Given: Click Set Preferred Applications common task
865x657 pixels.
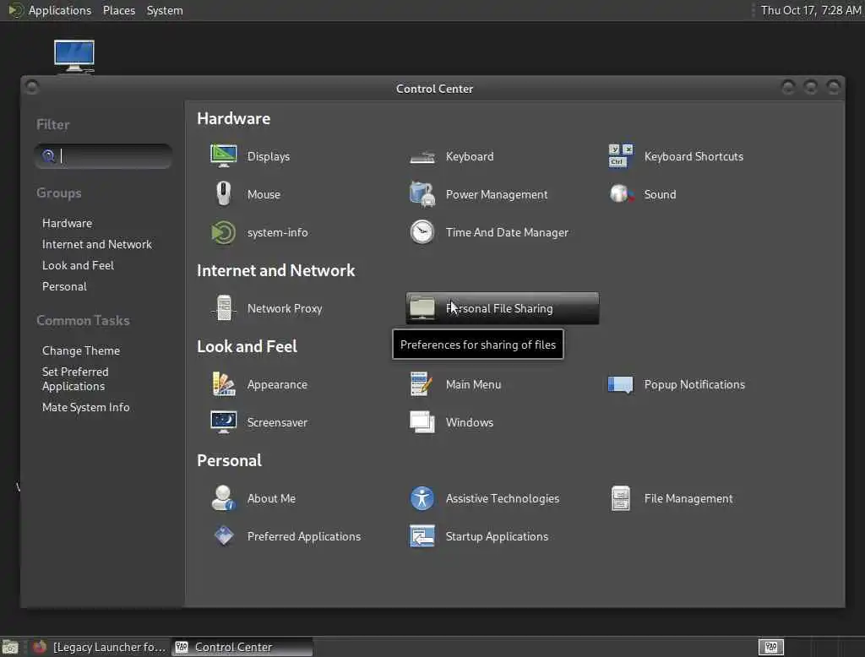Looking at the screenshot, I should pos(75,379).
